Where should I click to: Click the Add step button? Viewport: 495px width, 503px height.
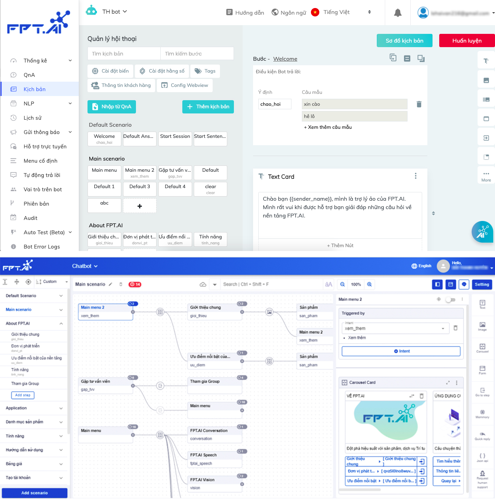[x=23, y=395]
